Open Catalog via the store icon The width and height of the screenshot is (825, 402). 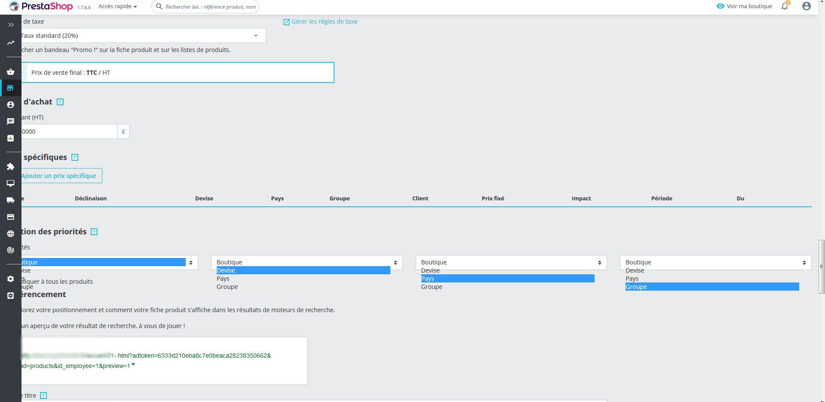pos(11,88)
